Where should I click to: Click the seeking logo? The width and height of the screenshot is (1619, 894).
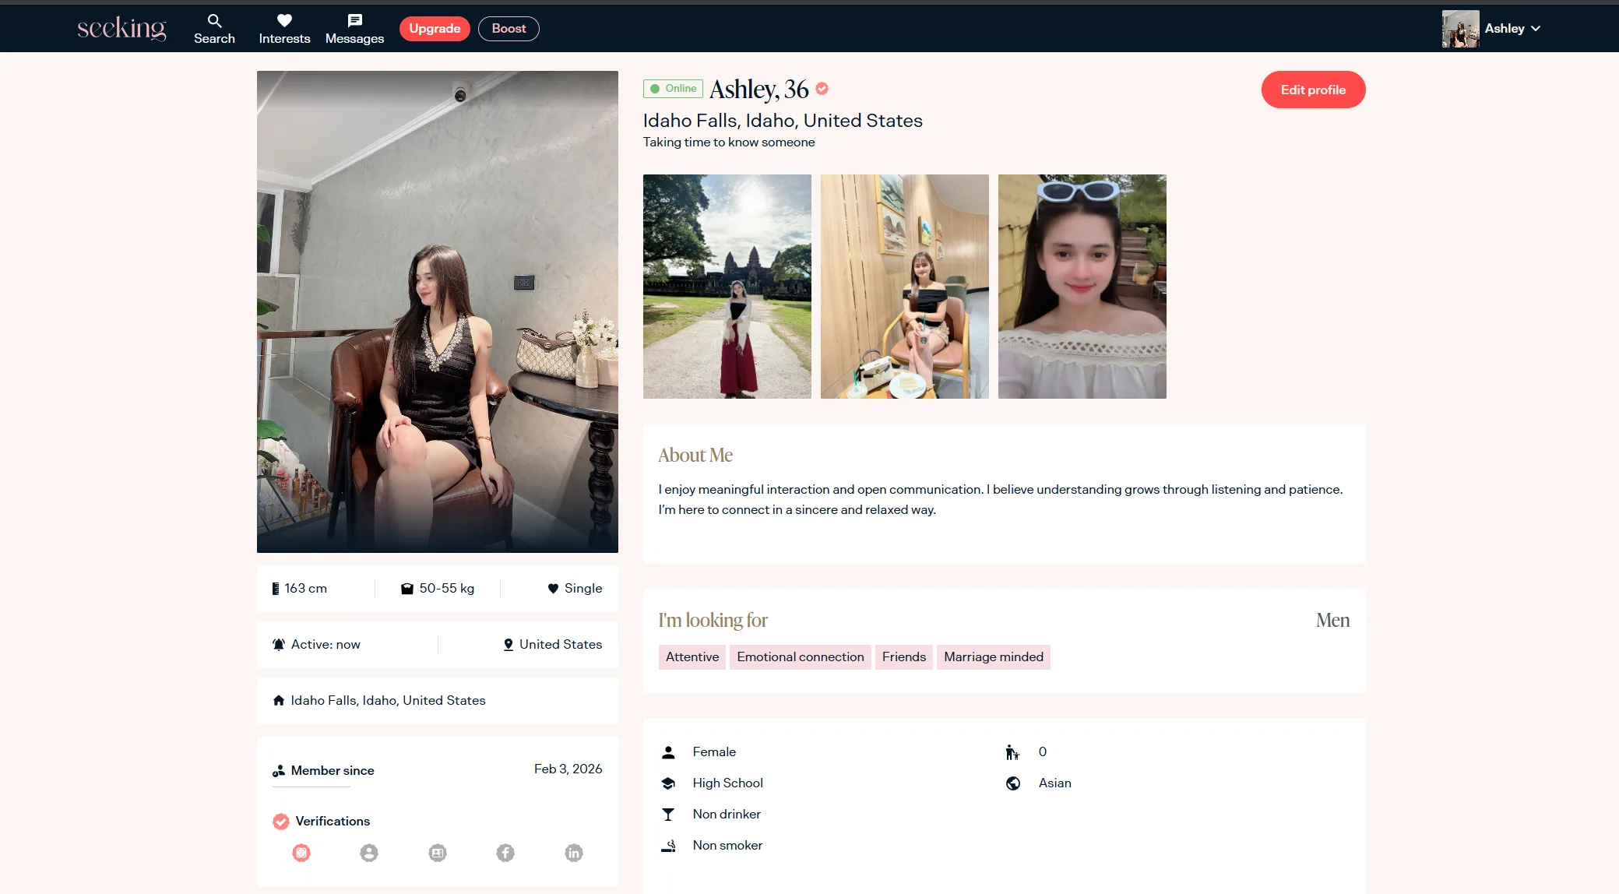tap(121, 29)
